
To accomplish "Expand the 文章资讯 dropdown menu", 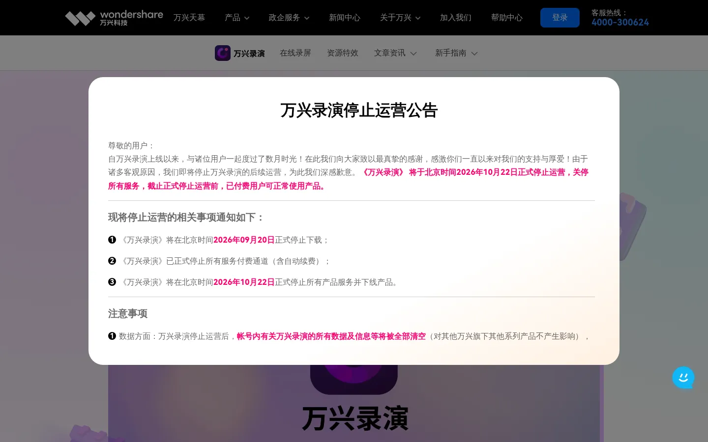I will 395,53.
